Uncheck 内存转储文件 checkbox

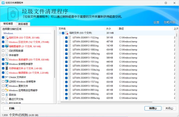click(x=3, y=68)
